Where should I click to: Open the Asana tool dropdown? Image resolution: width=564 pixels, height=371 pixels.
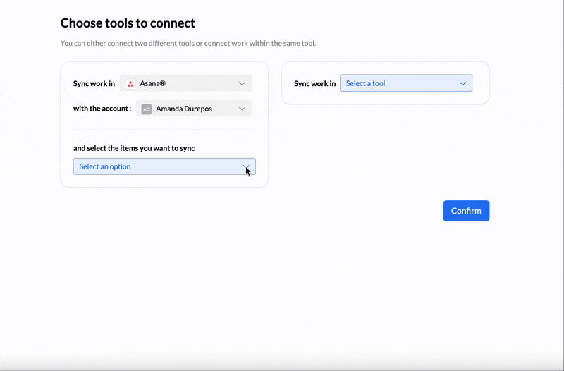(x=185, y=84)
